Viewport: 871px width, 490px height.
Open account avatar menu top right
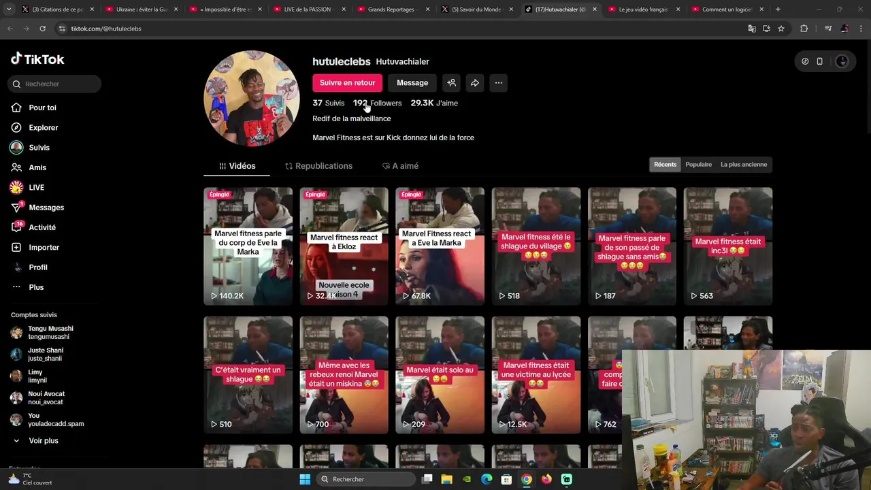842,61
